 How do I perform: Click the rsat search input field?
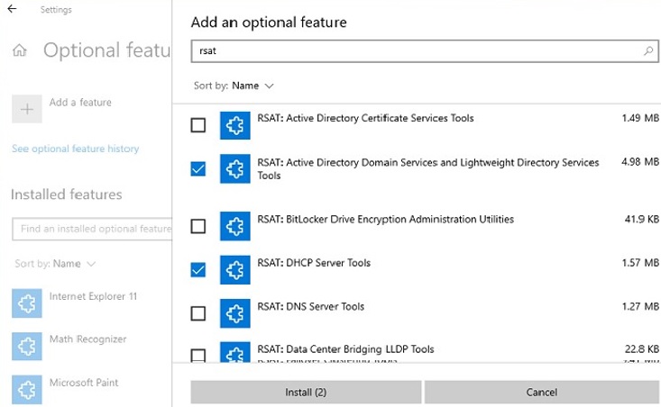[x=415, y=52]
